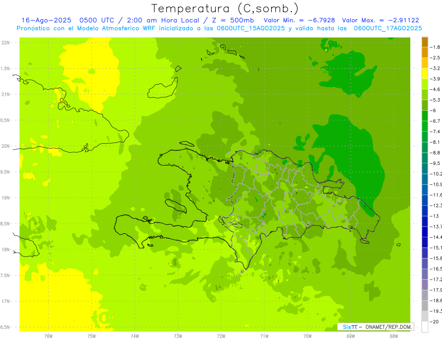Screen dimensions: 442x341
Task: Click the '-7.4' color scale value
Action: tap(435, 132)
